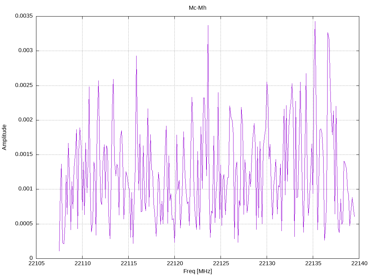Click the Freq [MHz] axis label
Viewport: 369px width, 276px height.
(197, 271)
